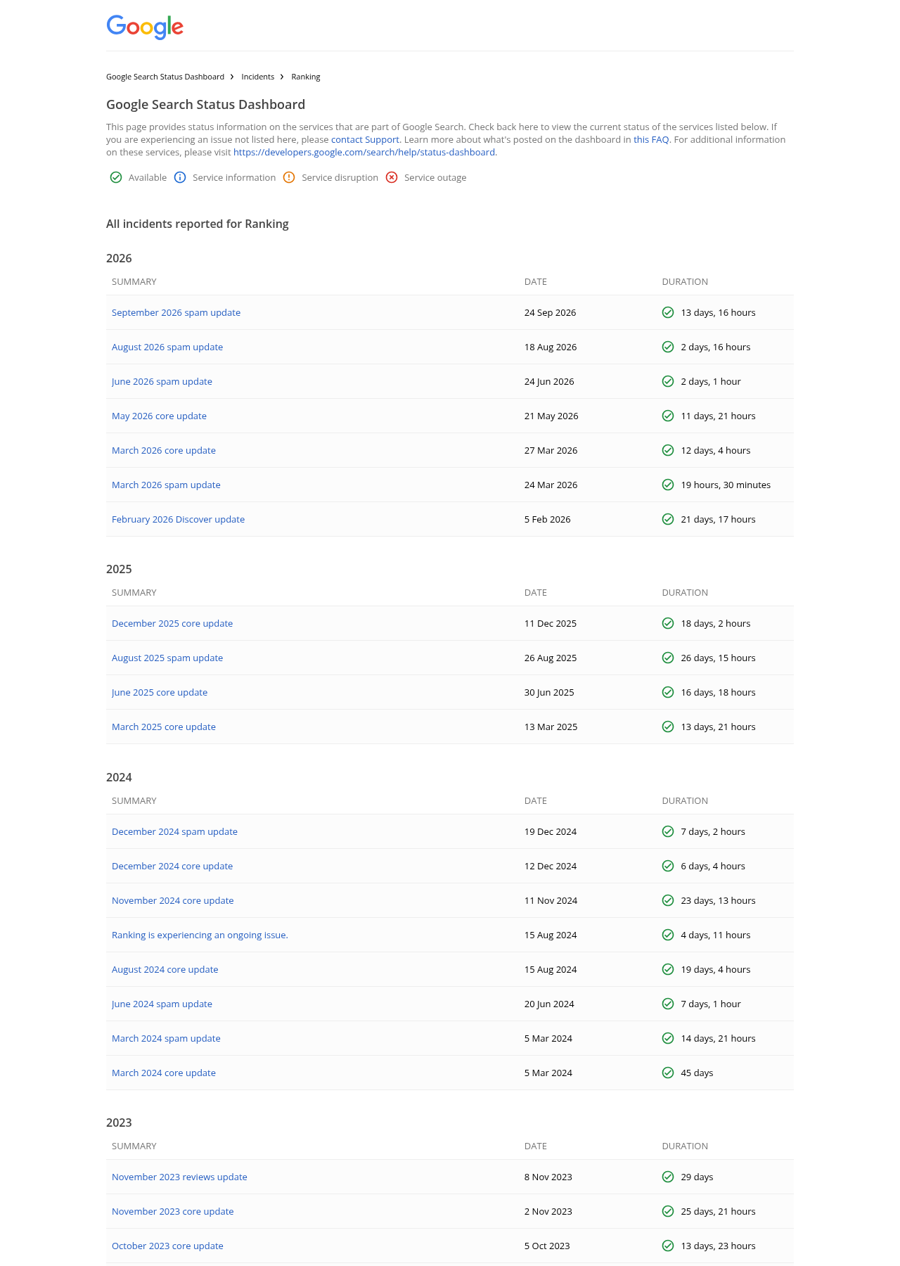Viewport: 900px width, 1266px height.
Task: Open Google Search Status Dashboard breadcrumb
Action: tap(165, 77)
